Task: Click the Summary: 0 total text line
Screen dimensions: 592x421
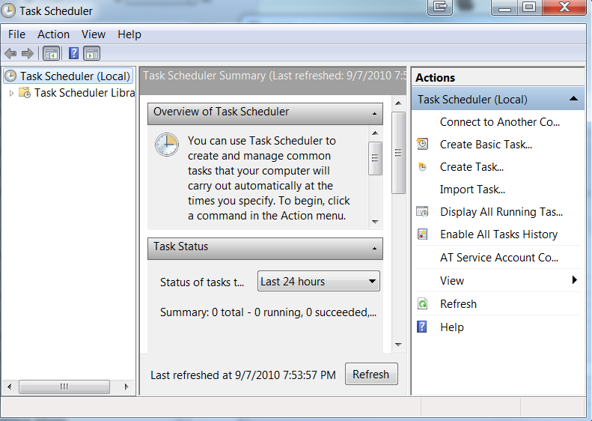Action: coord(268,312)
